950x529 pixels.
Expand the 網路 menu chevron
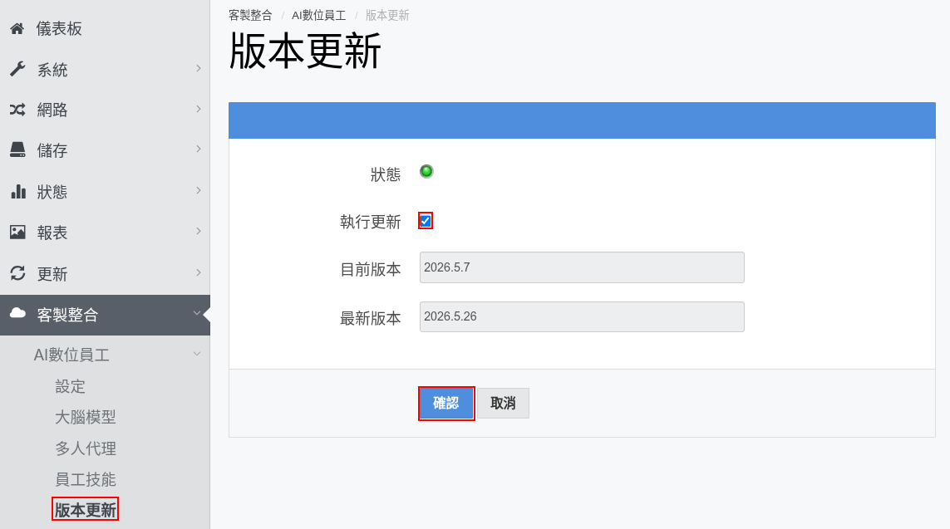(x=198, y=109)
